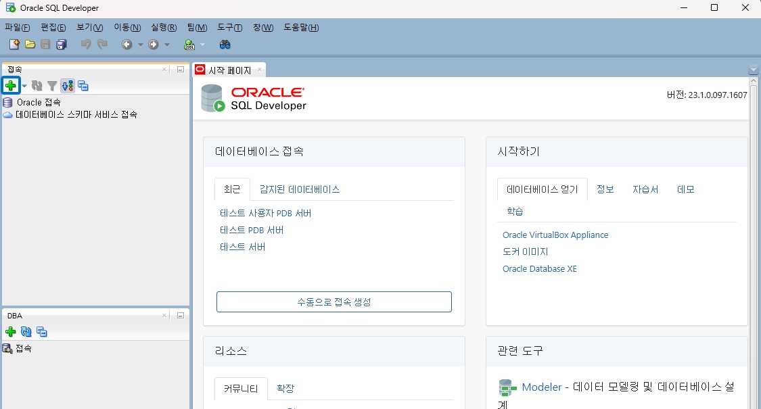Click the 수동으로 접속 생성 button

[x=334, y=302]
